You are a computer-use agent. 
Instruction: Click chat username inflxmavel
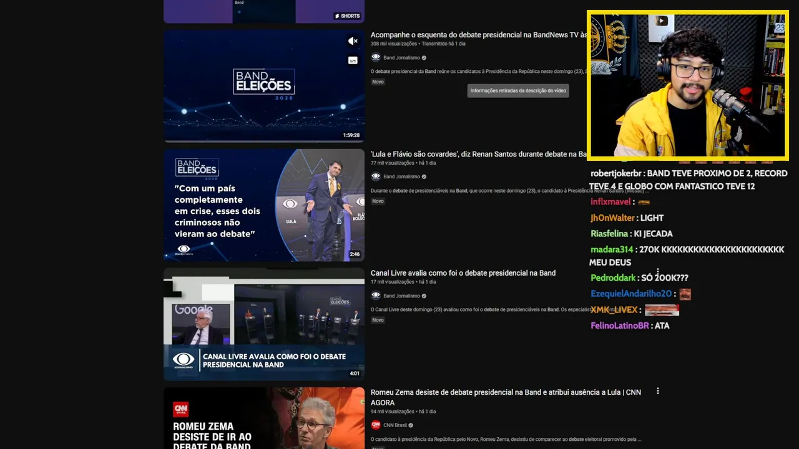[610, 202]
